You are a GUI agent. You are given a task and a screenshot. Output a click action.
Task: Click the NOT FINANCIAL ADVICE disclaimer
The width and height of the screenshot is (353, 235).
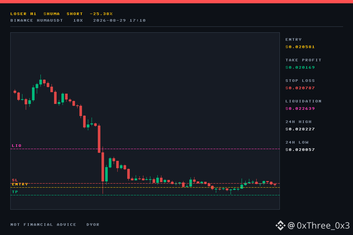pyautogui.click(x=43, y=225)
